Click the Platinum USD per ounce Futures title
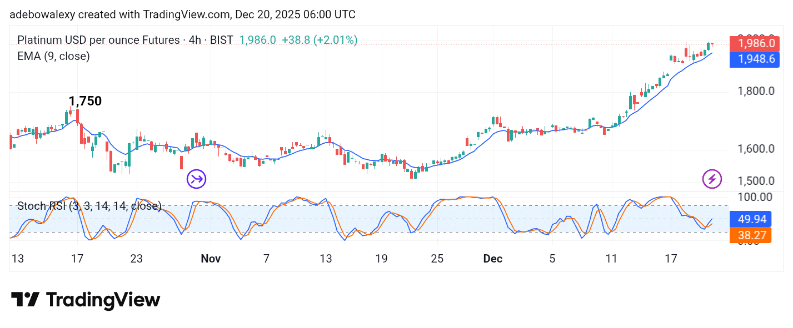Viewport: 793px width, 328px height. pos(125,40)
